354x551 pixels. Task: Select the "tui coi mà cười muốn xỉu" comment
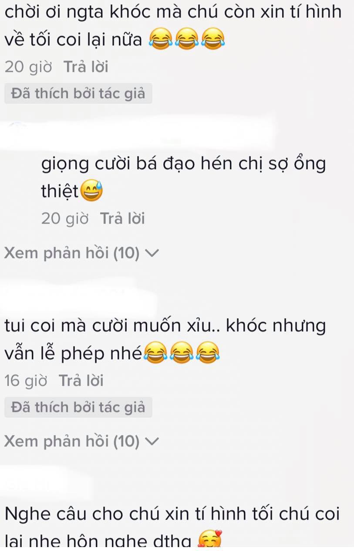(165, 340)
